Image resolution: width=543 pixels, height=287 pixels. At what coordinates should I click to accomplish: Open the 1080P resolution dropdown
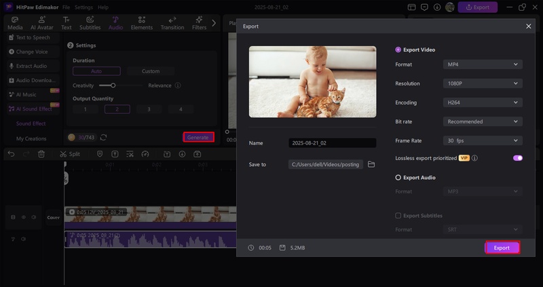[483, 83]
